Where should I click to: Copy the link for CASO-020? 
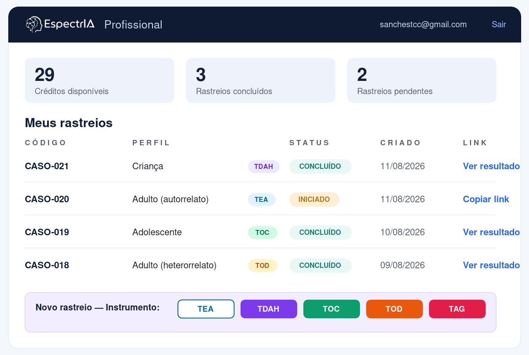tap(486, 199)
